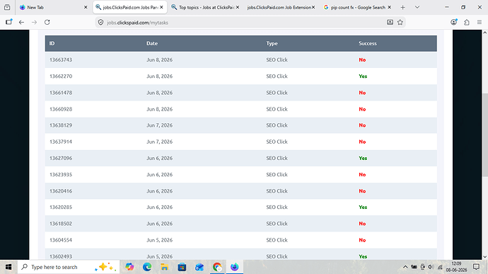Click the Date column header

[152, 43]
